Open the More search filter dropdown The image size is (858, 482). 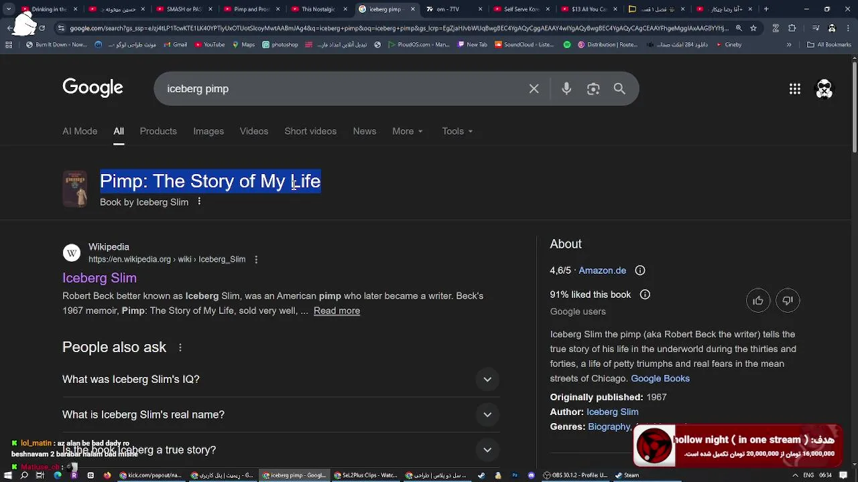[x=408, y=131]
